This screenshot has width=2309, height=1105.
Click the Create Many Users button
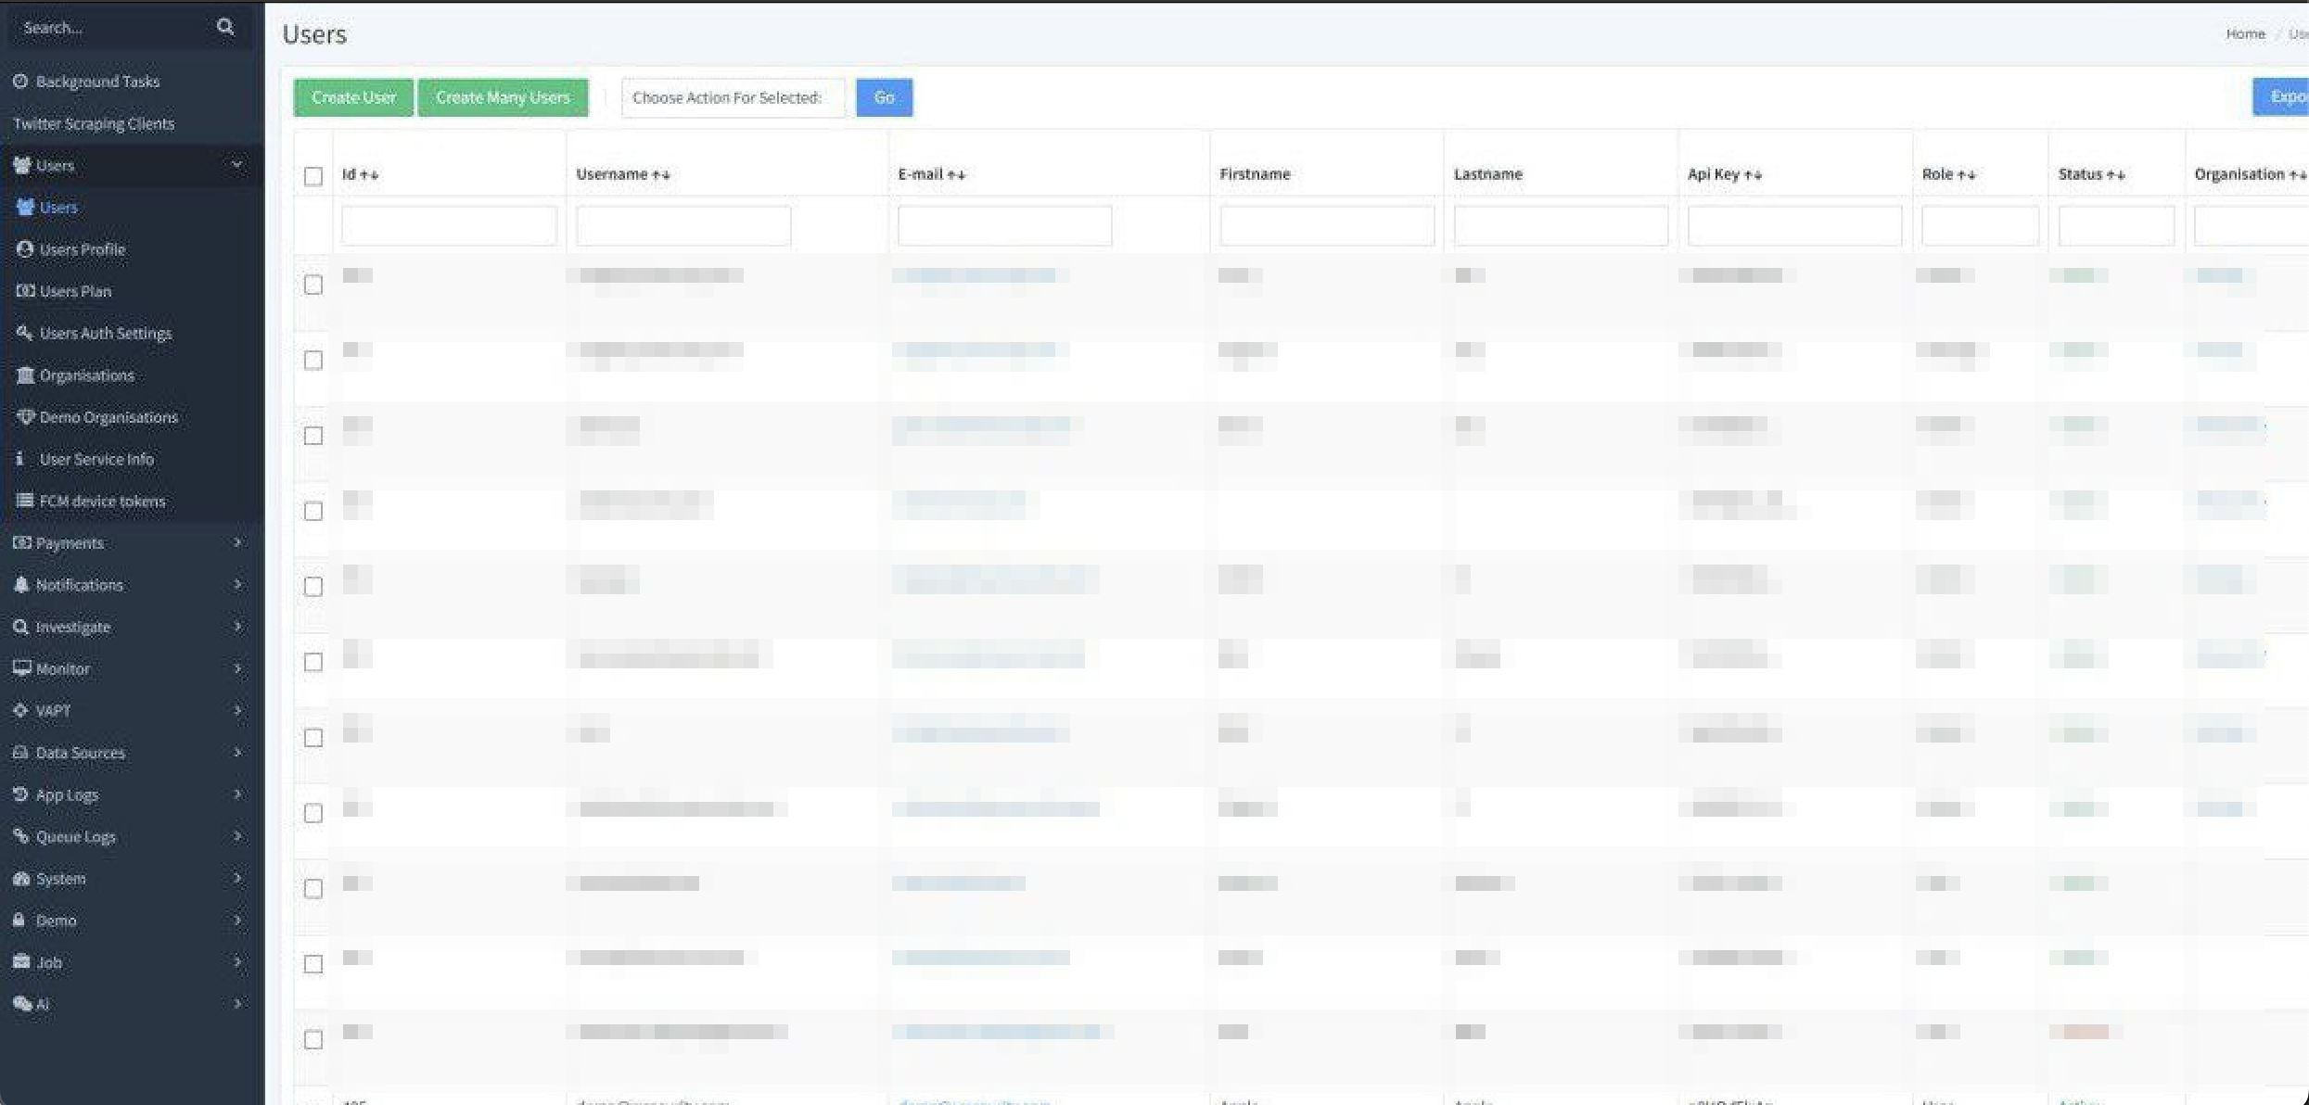pos(503,96)
